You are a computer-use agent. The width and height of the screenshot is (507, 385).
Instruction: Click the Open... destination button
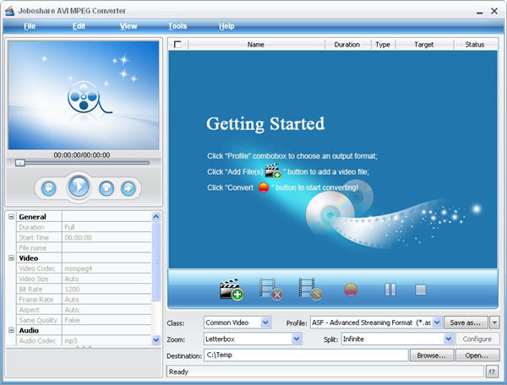point(477,355)
